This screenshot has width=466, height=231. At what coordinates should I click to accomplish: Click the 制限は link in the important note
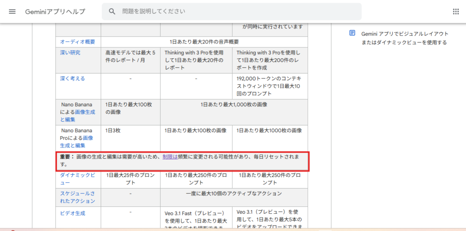click(170, 157)
